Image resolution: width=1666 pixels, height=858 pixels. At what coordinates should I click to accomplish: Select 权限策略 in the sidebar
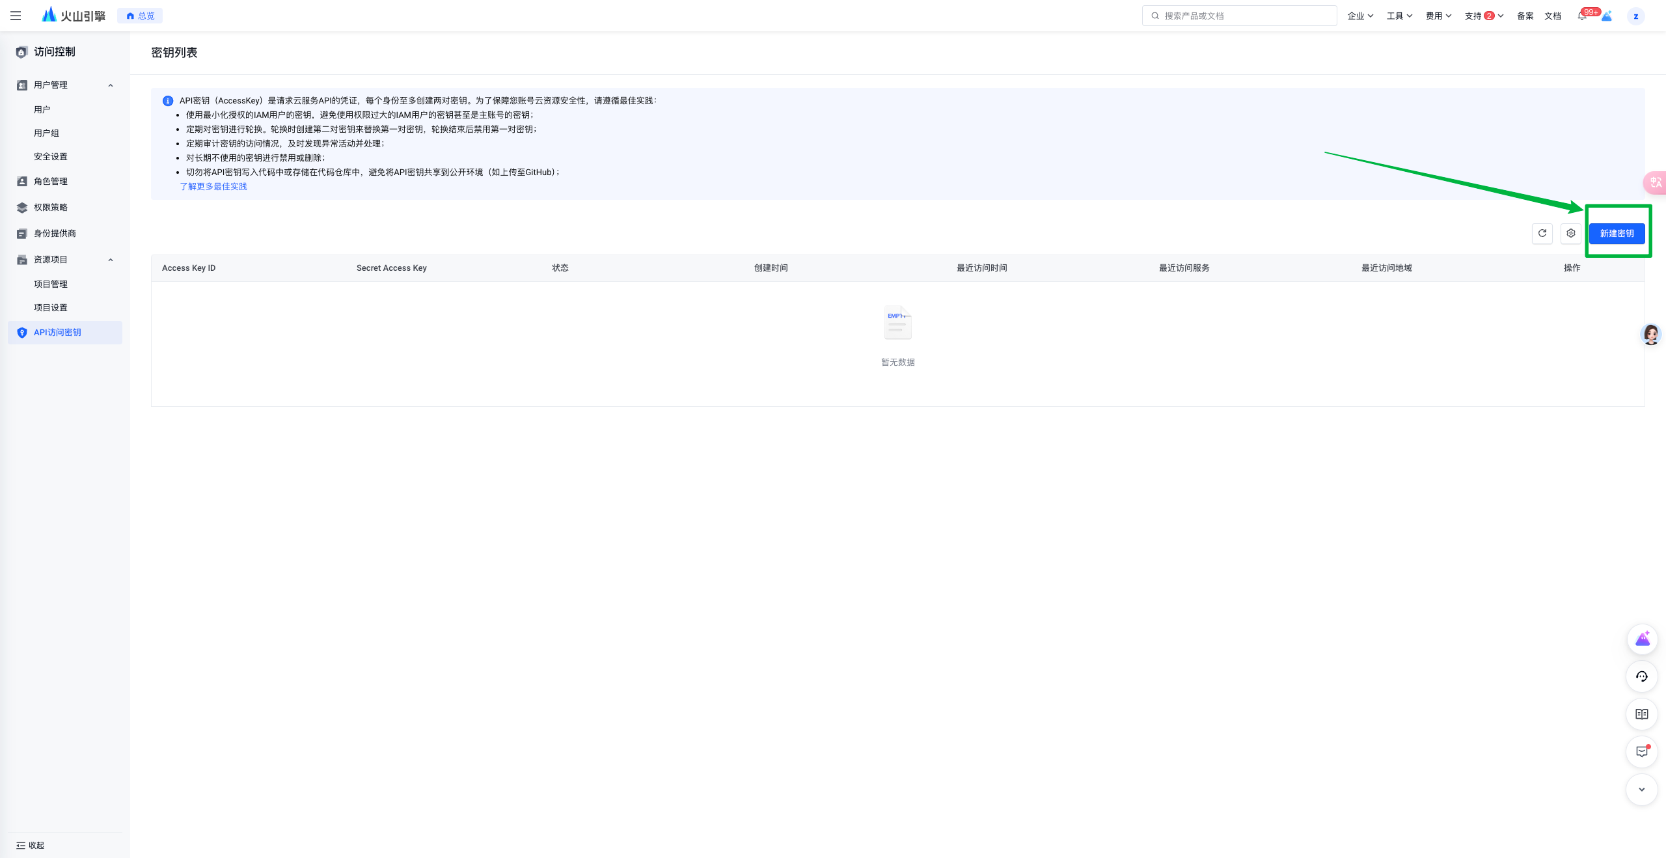tap(51, 207)
